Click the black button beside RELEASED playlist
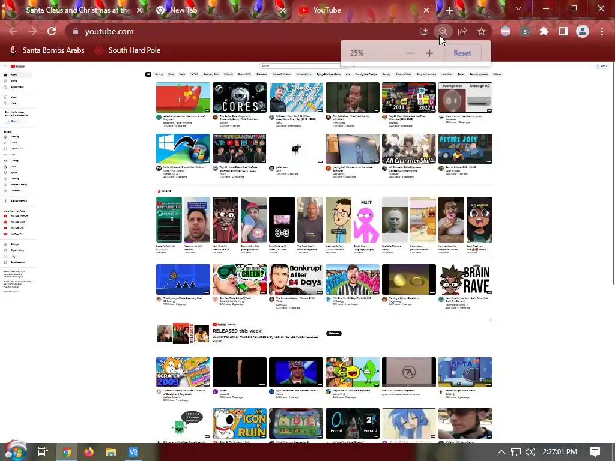 click(334, 333)
